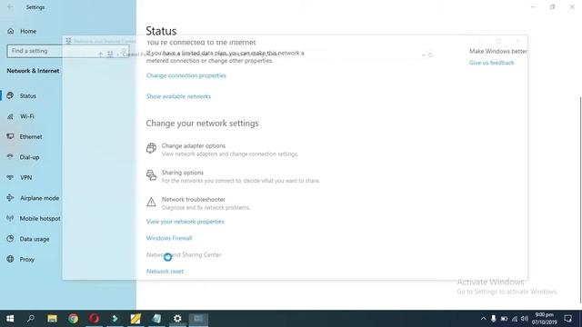Click the Sharing options icon
The image size is (582, 327).
point(151,175)
